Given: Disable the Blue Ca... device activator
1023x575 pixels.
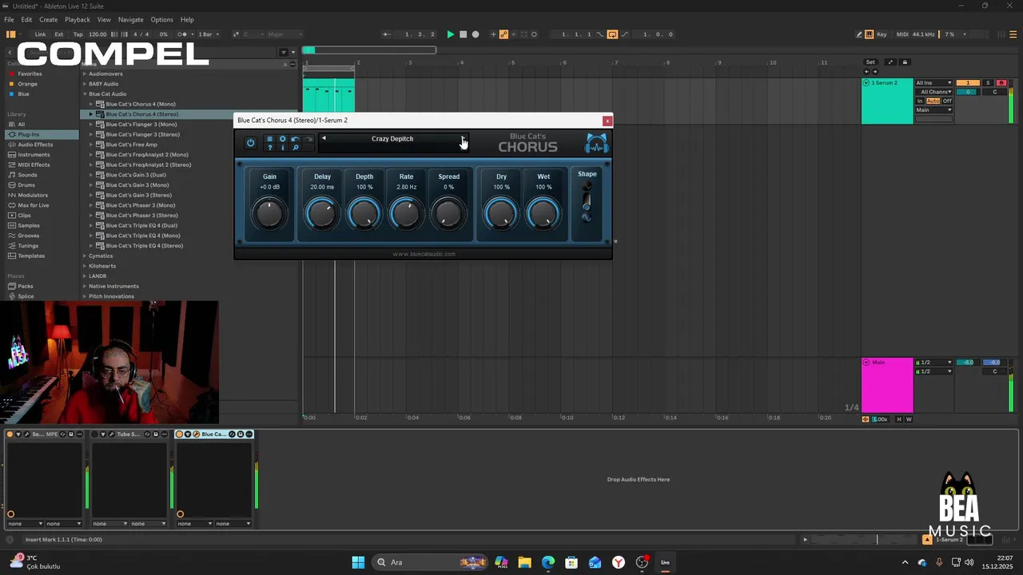Looking at the screenshot, I should 180,434.
